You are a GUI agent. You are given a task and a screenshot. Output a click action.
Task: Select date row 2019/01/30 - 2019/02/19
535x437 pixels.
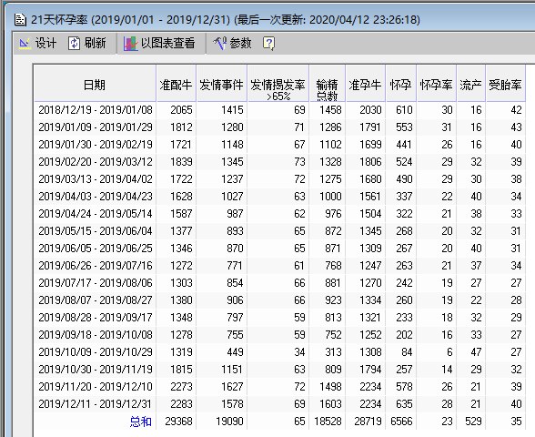tap(96, 145)
